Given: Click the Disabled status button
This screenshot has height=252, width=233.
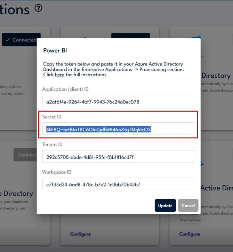Looking at the screenshot, I should pyautogui.click(x=25, y=155).
